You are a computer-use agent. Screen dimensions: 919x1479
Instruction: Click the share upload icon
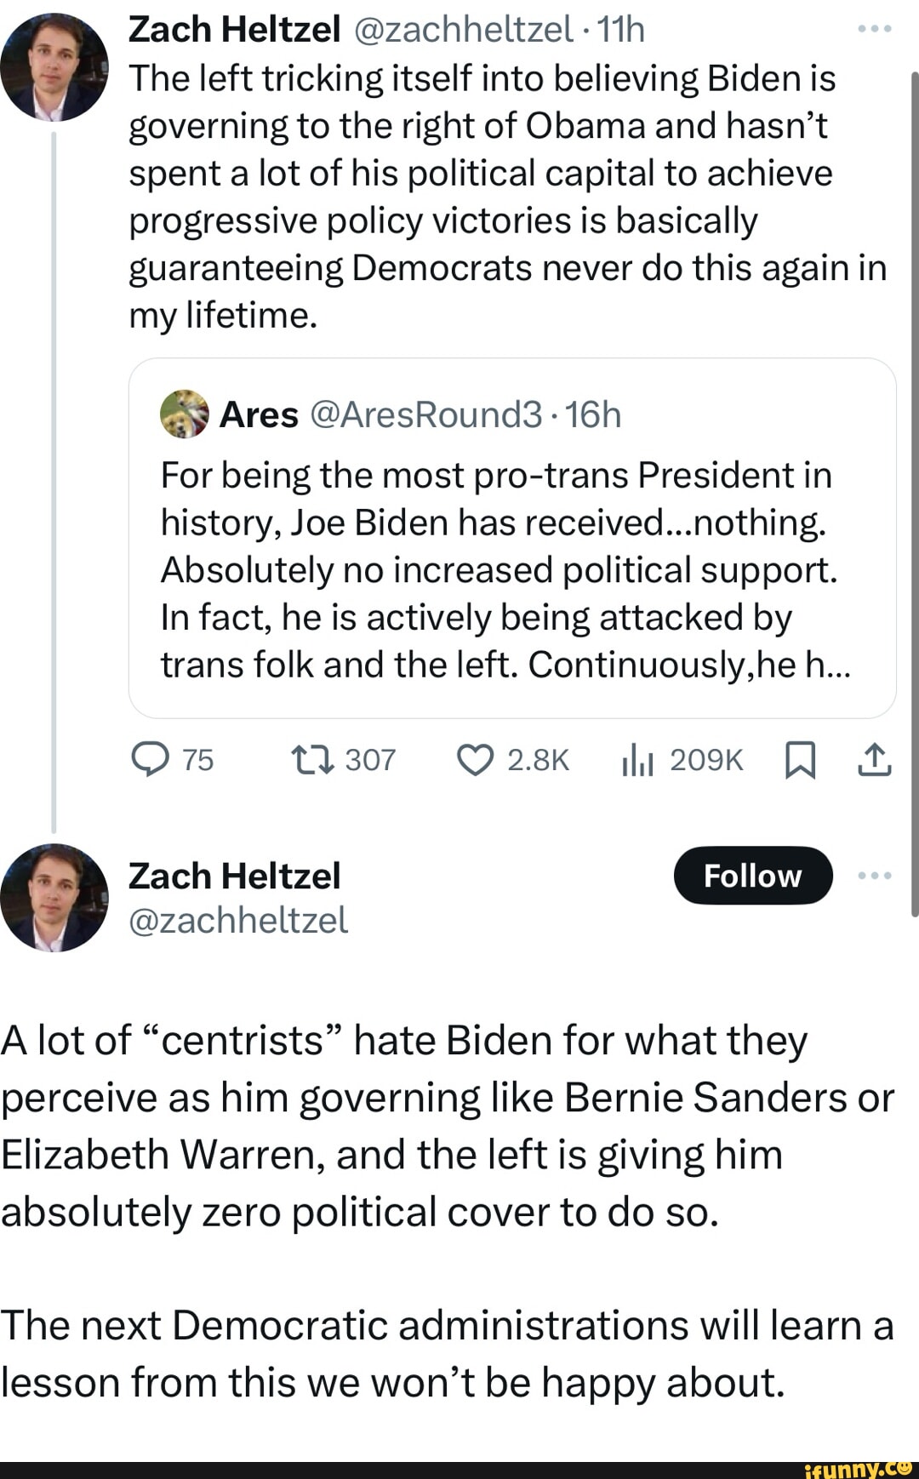(875, 759)
